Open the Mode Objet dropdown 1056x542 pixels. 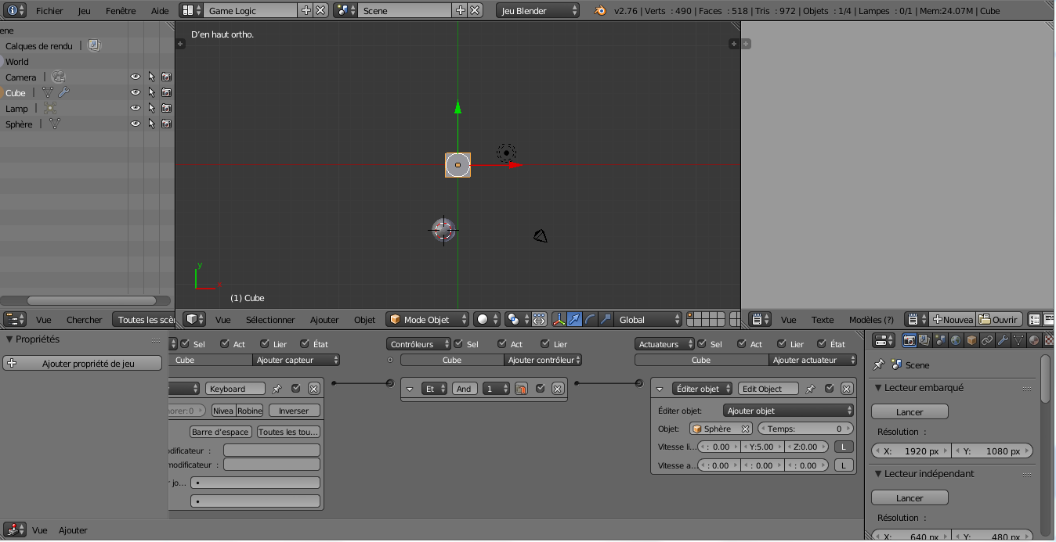tap(426, 319)
